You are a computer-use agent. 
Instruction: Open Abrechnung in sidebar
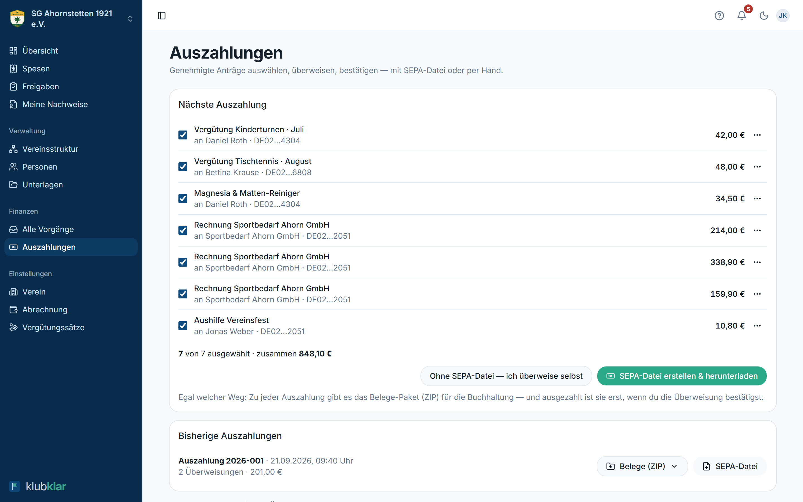pyautogui.click(x=71, y=310)
